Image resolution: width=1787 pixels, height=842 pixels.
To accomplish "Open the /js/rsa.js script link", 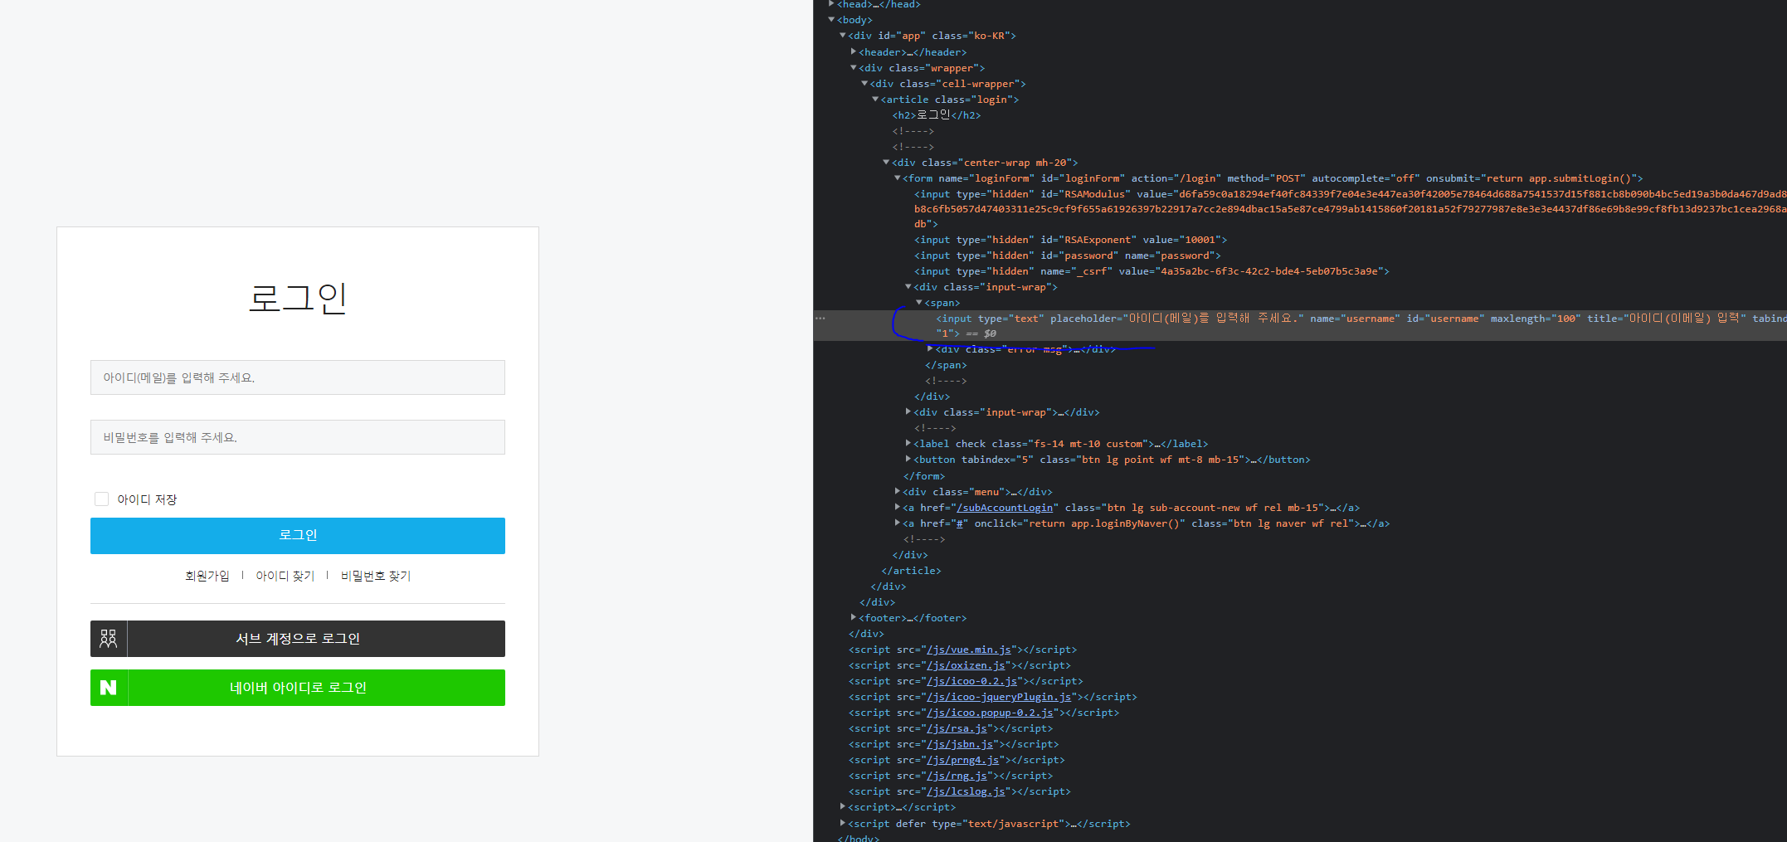I will tap(957, 728).
